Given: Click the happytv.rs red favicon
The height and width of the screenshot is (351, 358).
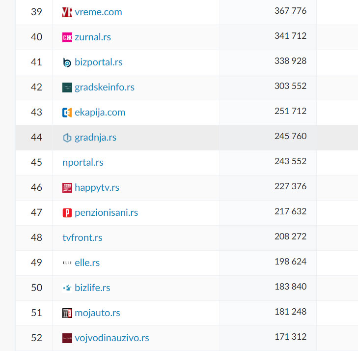Looking at the screenshot, I should (x=67, y=188).
